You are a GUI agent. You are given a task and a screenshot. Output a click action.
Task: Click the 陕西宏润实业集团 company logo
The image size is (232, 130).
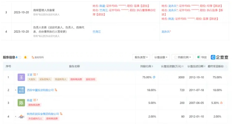(x=21, y=117)
